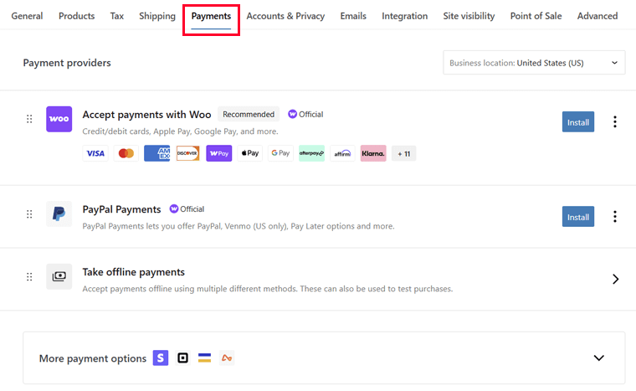636x391 pixels.
Task: Click drag handle for Accept payments with Woo
Action: (29, 119)
